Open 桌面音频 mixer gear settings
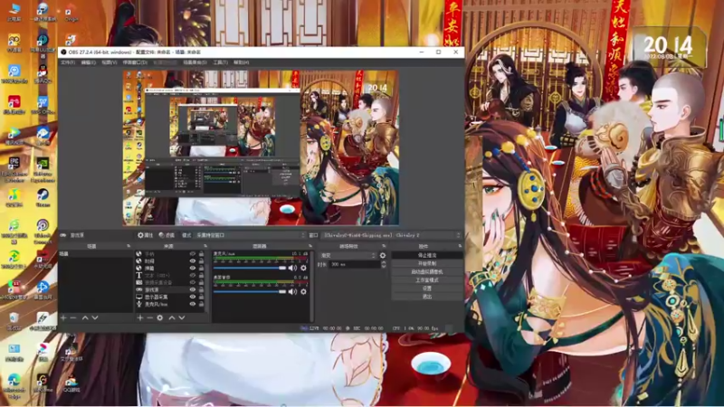Image resolution: width=724 pixels, height=407 pixels. (x=303, y=291)
